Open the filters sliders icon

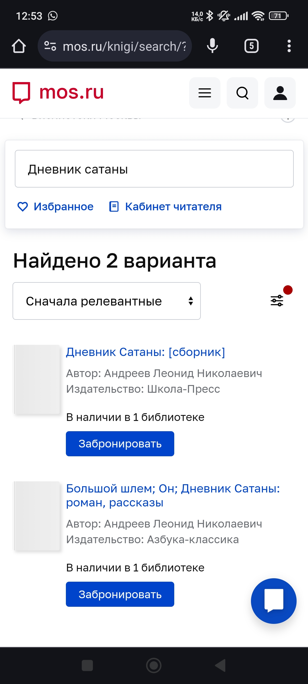[x=277, y=301]
